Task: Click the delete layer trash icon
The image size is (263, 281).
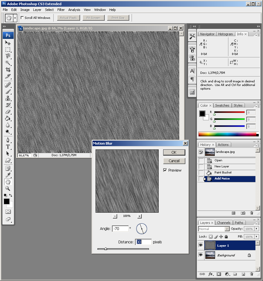Action: pyautogui.click(x=251, y=274)
